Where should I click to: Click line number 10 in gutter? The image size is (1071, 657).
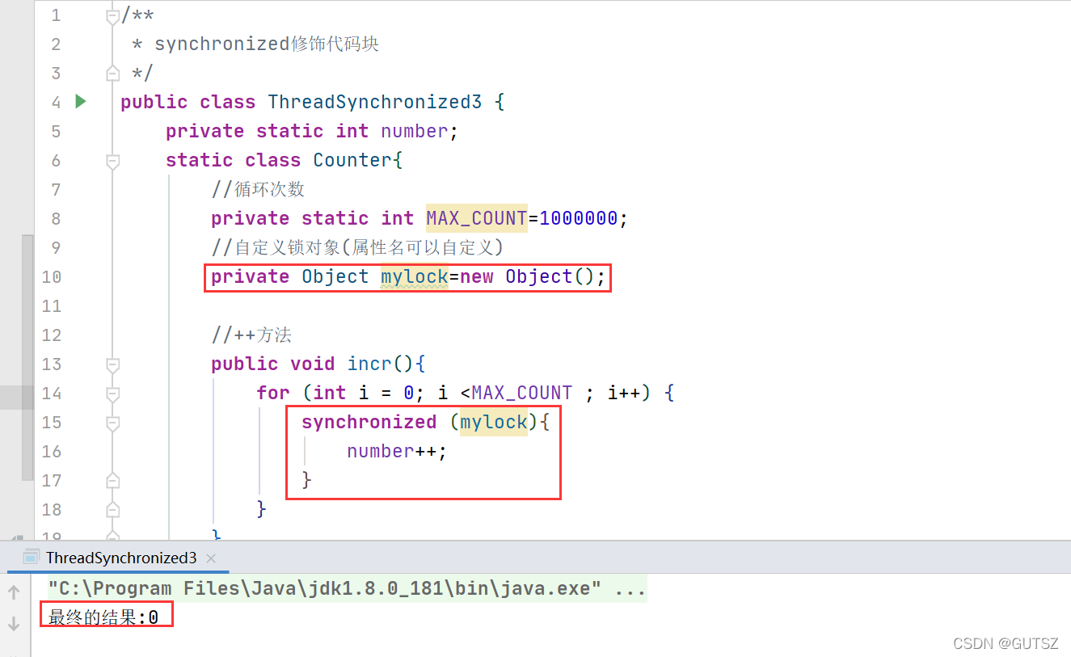[52, 277]
